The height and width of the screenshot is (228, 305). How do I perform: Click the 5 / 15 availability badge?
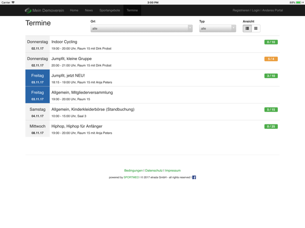(271, 110)
